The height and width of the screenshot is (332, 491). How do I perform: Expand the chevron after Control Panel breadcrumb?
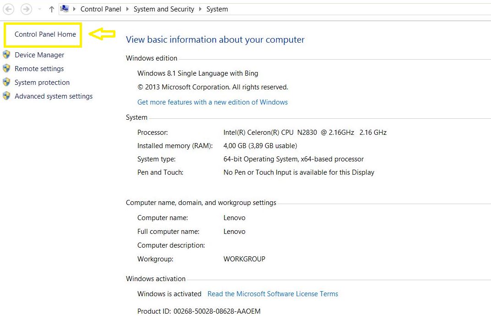128,9
